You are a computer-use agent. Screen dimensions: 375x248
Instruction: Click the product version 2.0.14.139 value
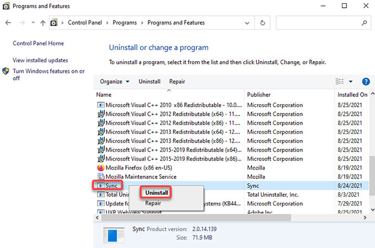coord(204,229)
